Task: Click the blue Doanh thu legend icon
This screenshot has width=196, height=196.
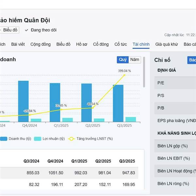Action: click(4, 139)
